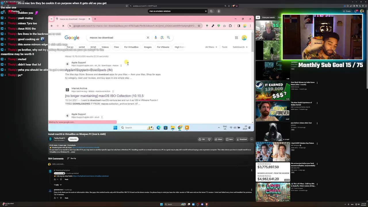
Task: Open File Explorer on in-video taskbar
Action: tap(172, 128)
